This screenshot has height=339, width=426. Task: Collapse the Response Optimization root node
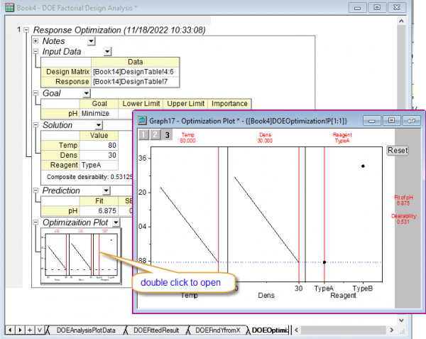coord(26,31)
